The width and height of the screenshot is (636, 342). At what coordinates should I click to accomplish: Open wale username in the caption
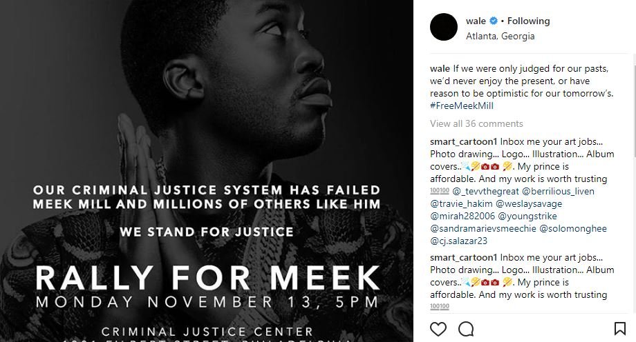point(440,69)
